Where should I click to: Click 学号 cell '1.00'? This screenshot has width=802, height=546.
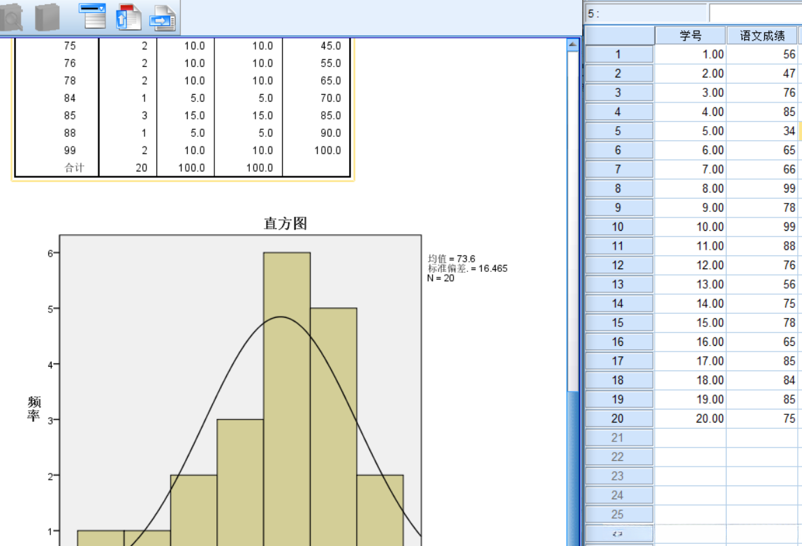coord(690,54)
